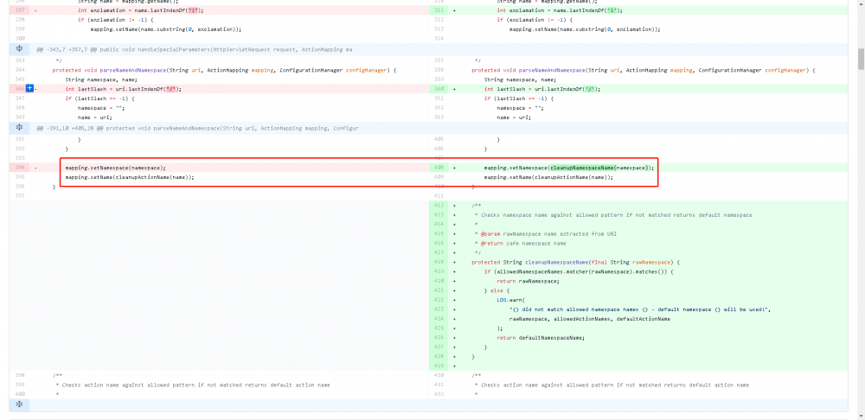865x420 pixels.
Task: Click the 'return defaultNamespaceName;' line
Action: 540,338
